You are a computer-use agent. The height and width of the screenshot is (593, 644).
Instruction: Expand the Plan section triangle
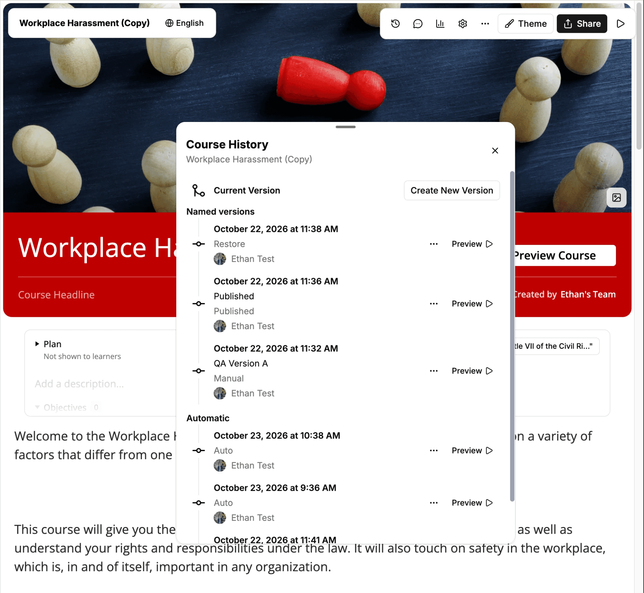tap(37, 344)
